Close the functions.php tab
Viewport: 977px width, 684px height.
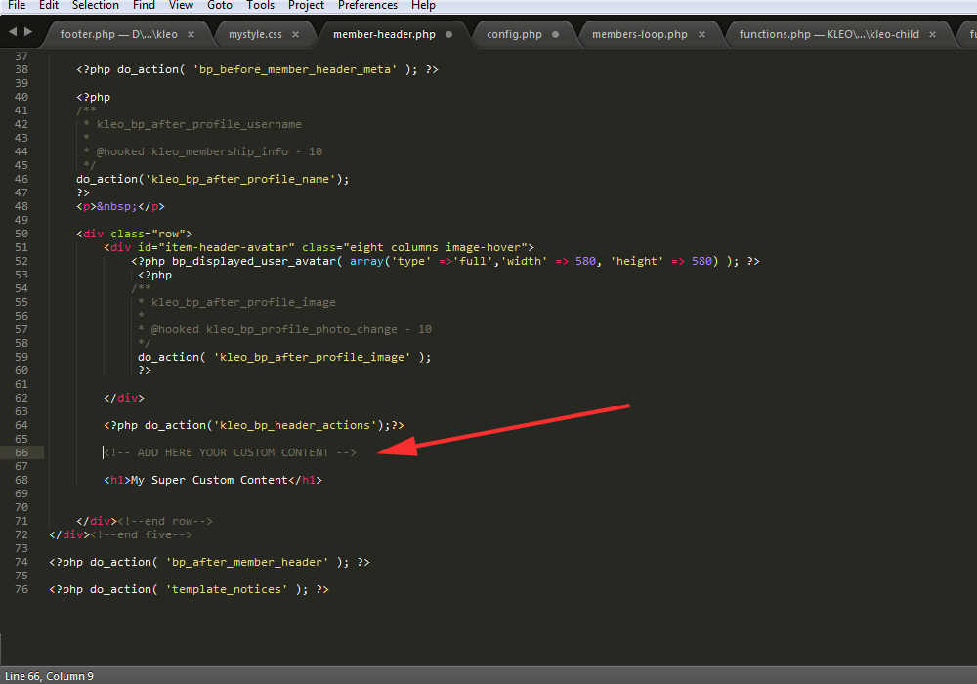pos(932,34)
